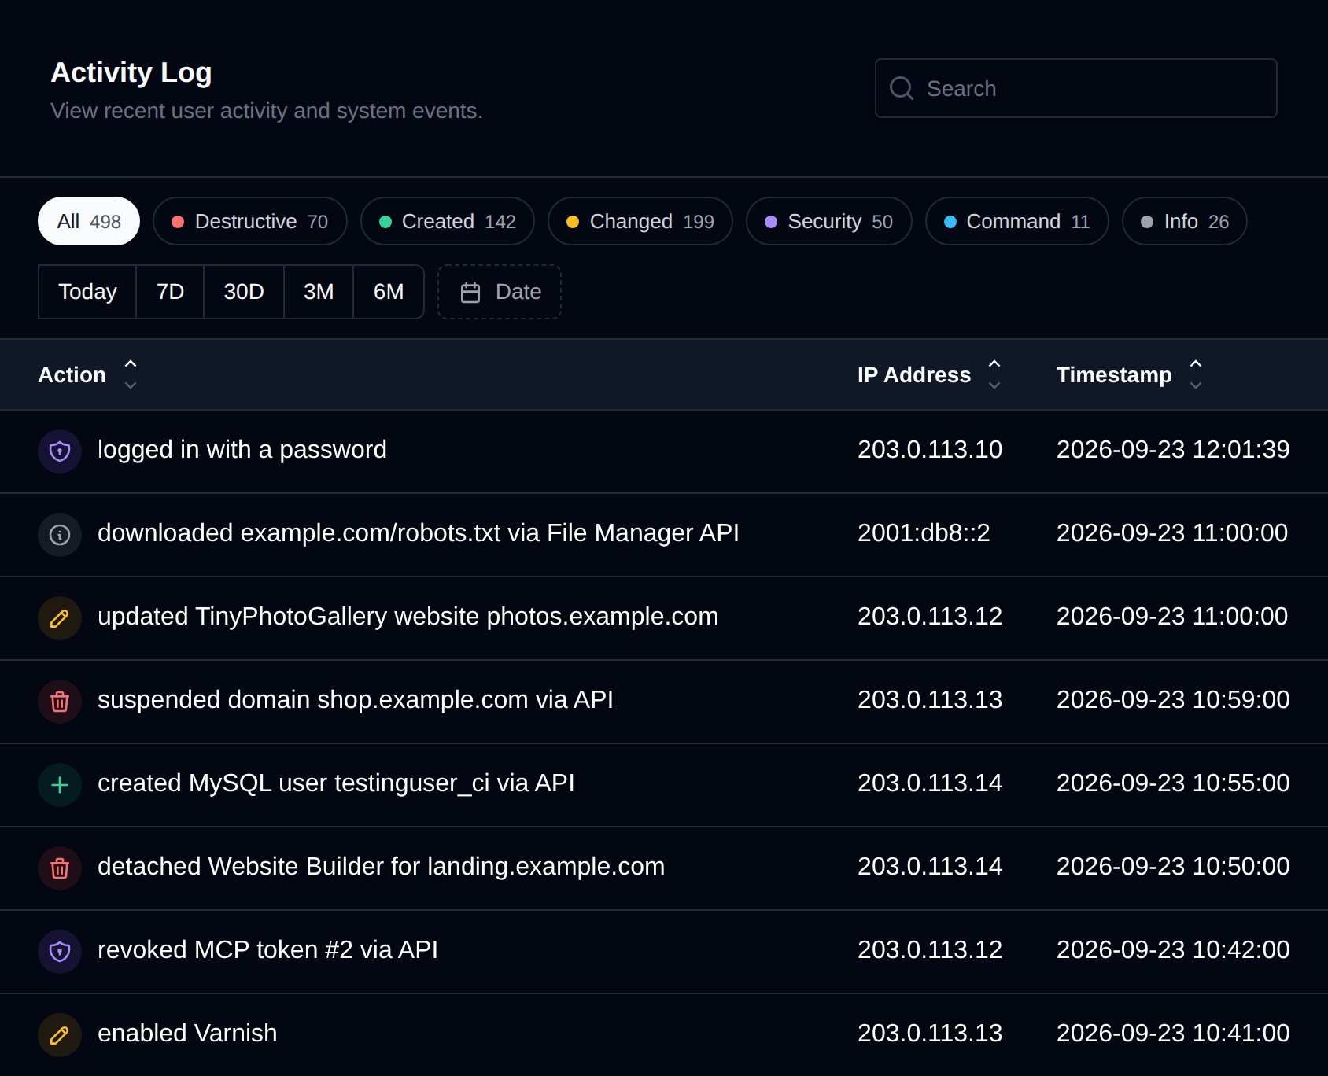Image resolution: width=1328 pixels, height=1076 pixels.
Task: Click the search magnifier icon
Action: tap(902, 88)
